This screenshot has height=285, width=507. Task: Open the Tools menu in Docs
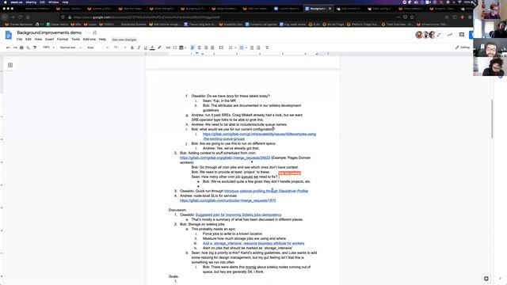(x=76, y=39)
